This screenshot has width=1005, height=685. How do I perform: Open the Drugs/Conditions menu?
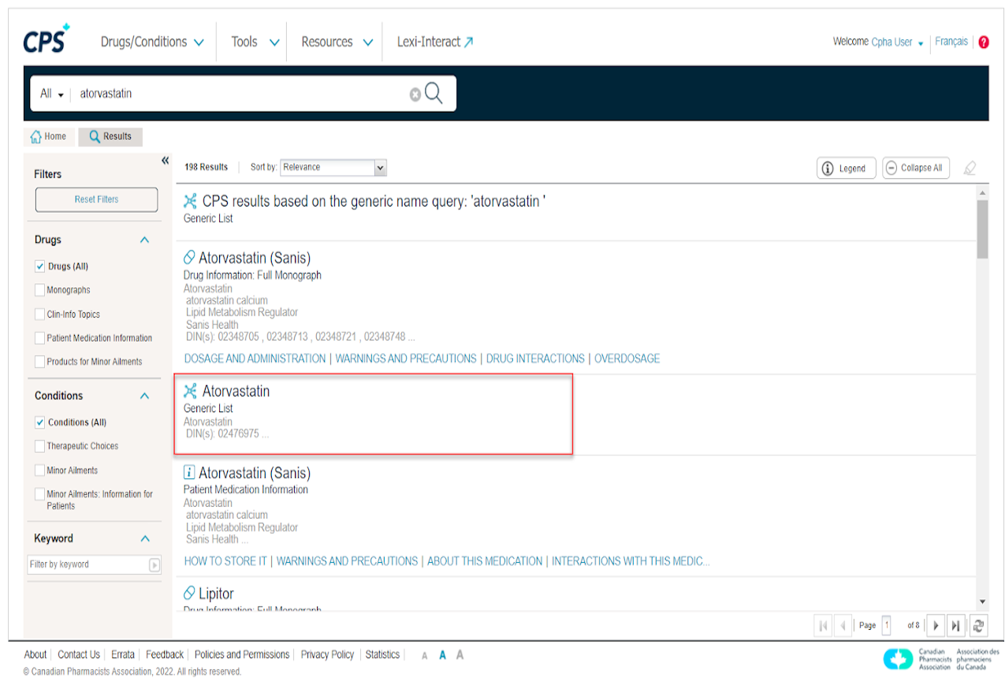[x=152, y=43]
